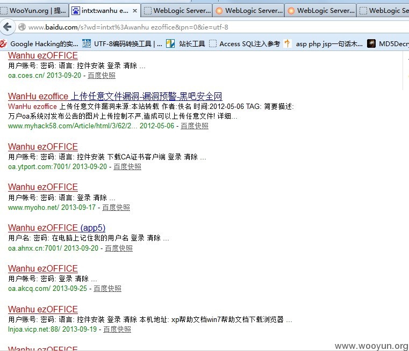Viewport: 409px width, 351px height.
Task: Open the MD5Decrypt bookmark
Action: click(388, 43)
